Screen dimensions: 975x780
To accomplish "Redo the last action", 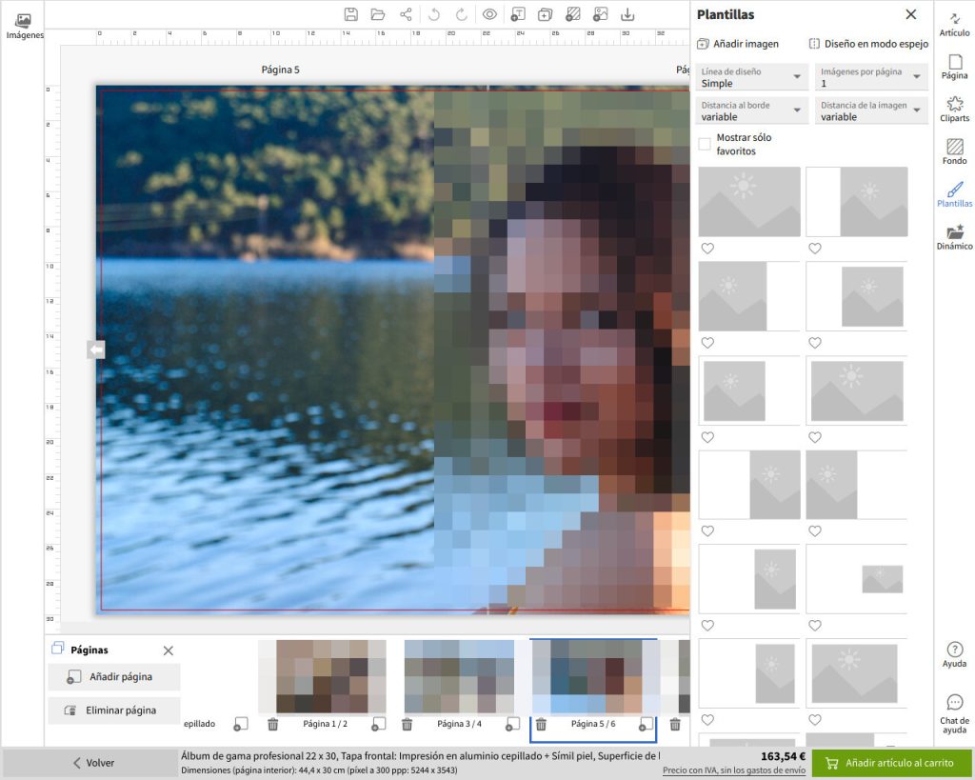I will click(x=462, y=14).
